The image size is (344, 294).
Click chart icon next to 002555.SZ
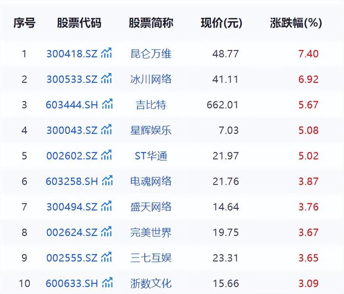(x=107, y=258)
